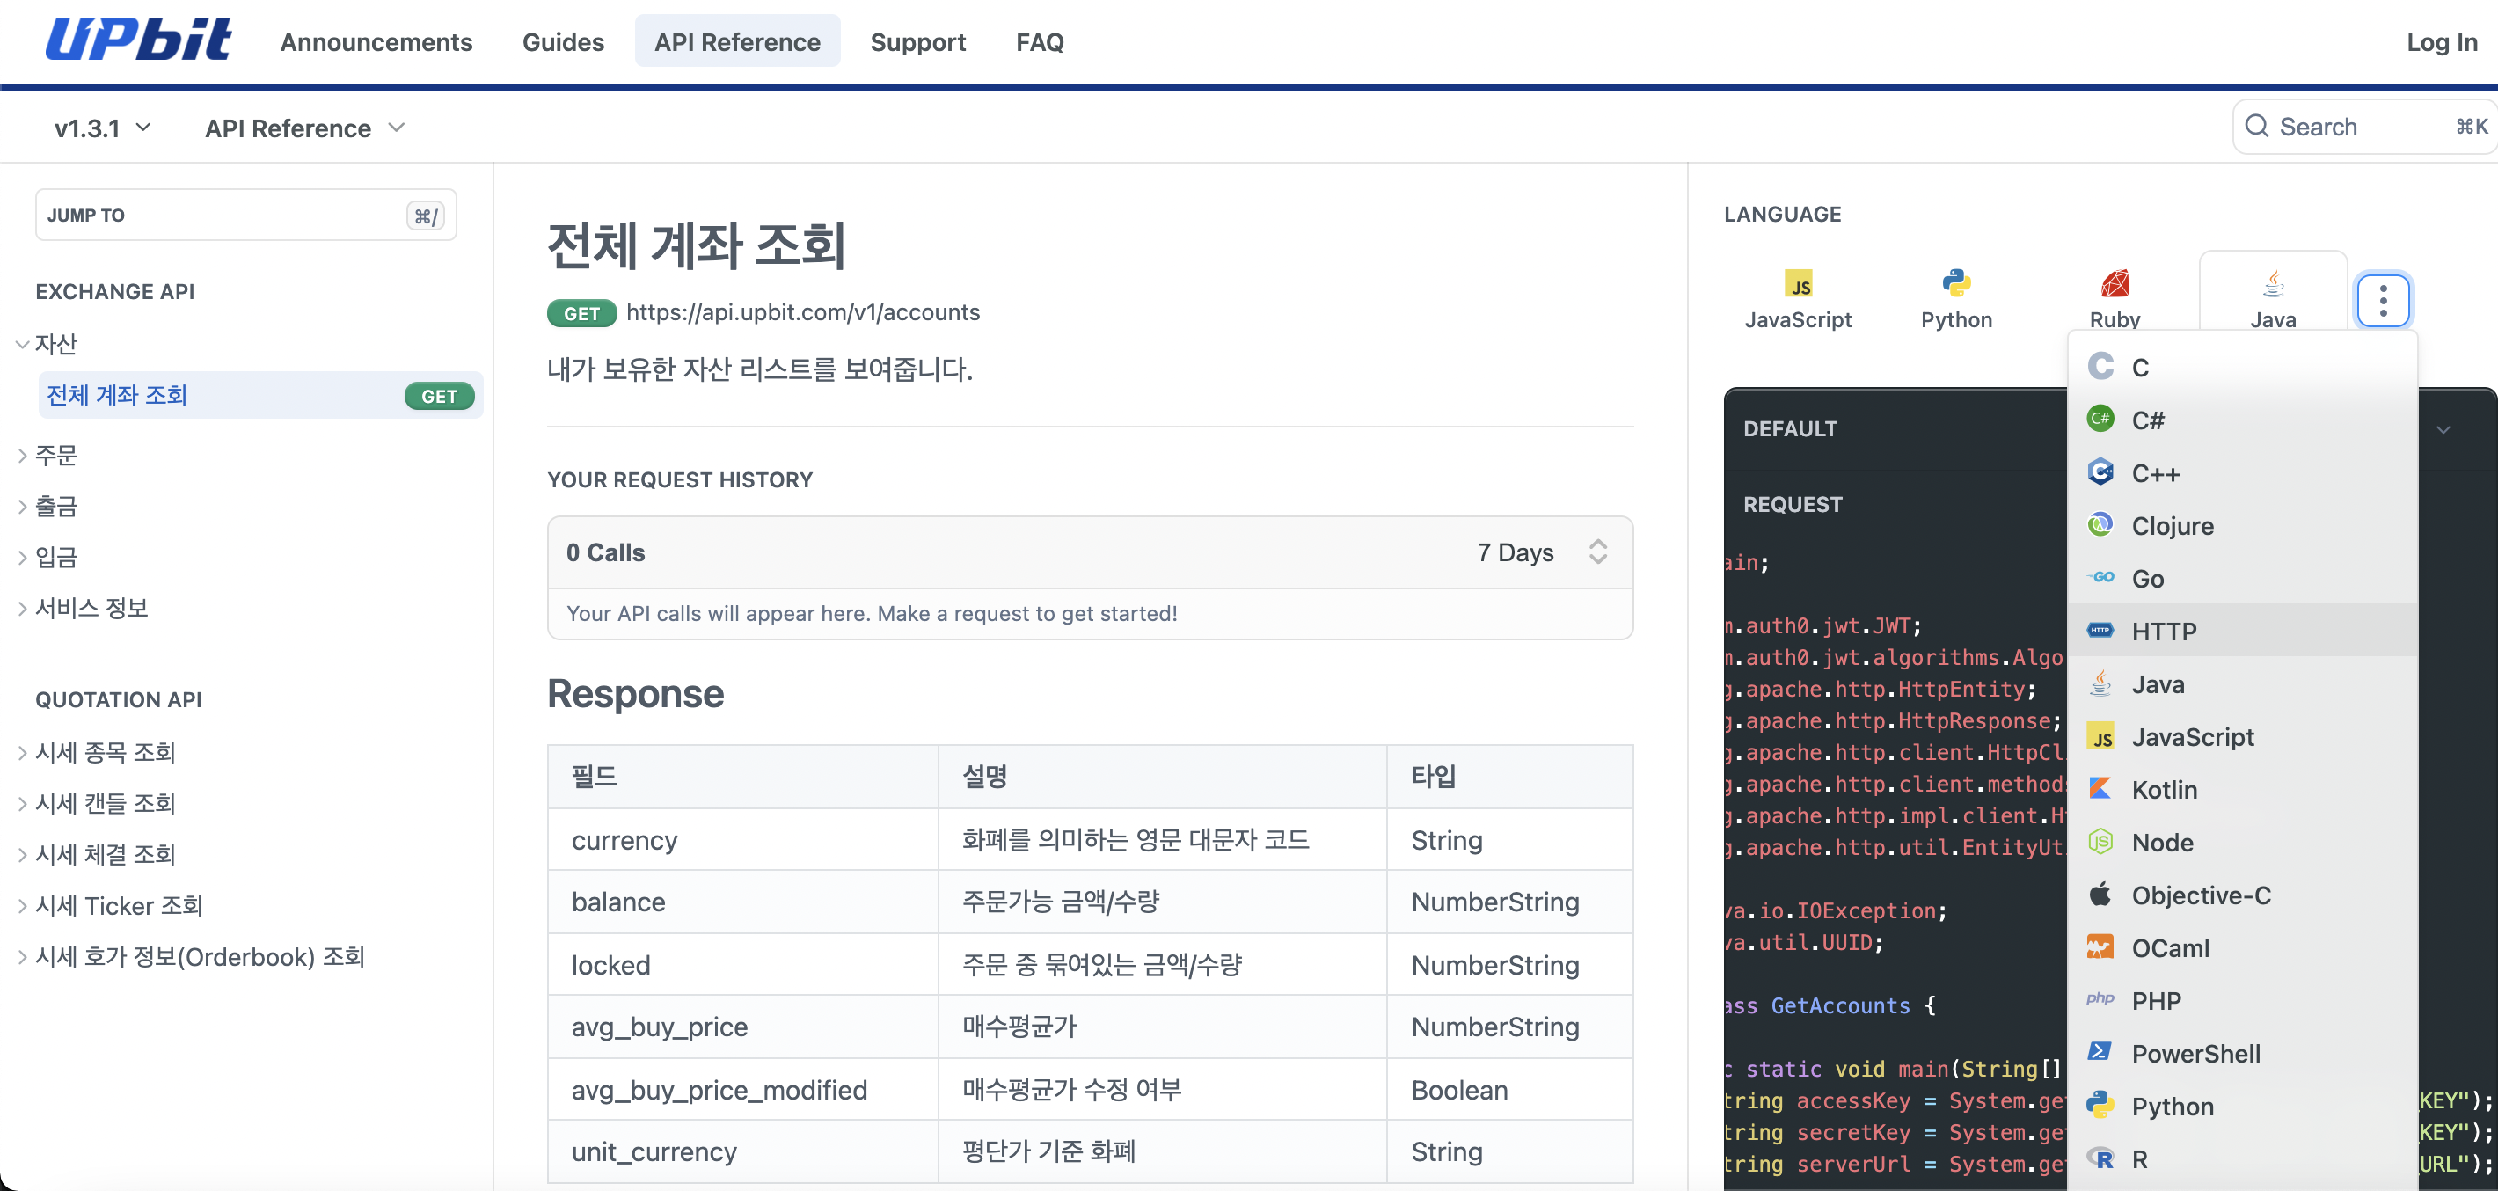Screen dimensions: 2498x1191
Task: Click the Upbit logo
Action: pos(138,40)
